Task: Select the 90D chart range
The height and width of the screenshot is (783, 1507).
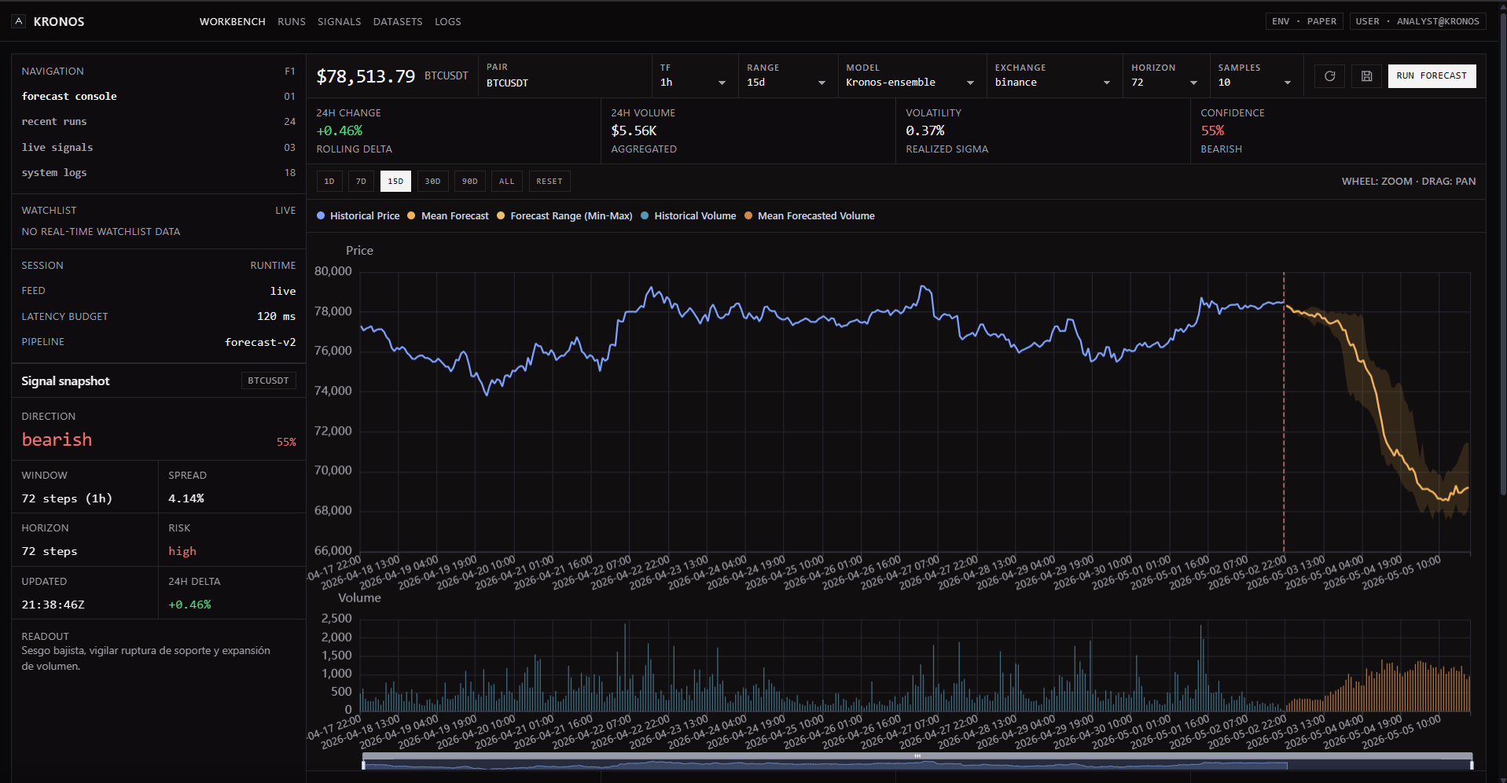Action: (469, 182)
